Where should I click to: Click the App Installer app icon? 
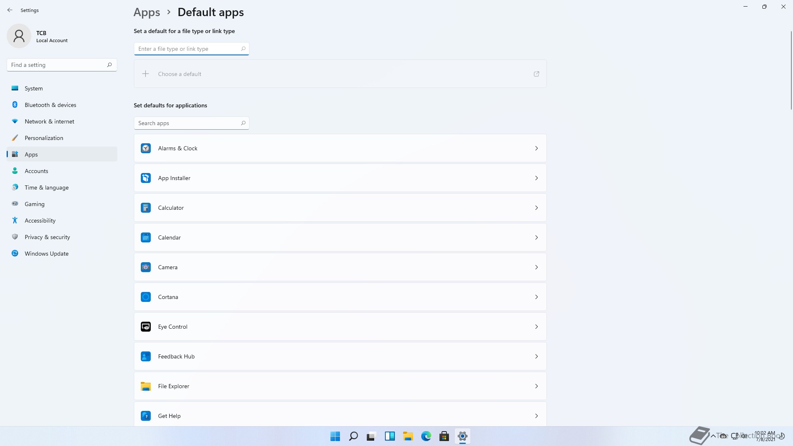146,178
